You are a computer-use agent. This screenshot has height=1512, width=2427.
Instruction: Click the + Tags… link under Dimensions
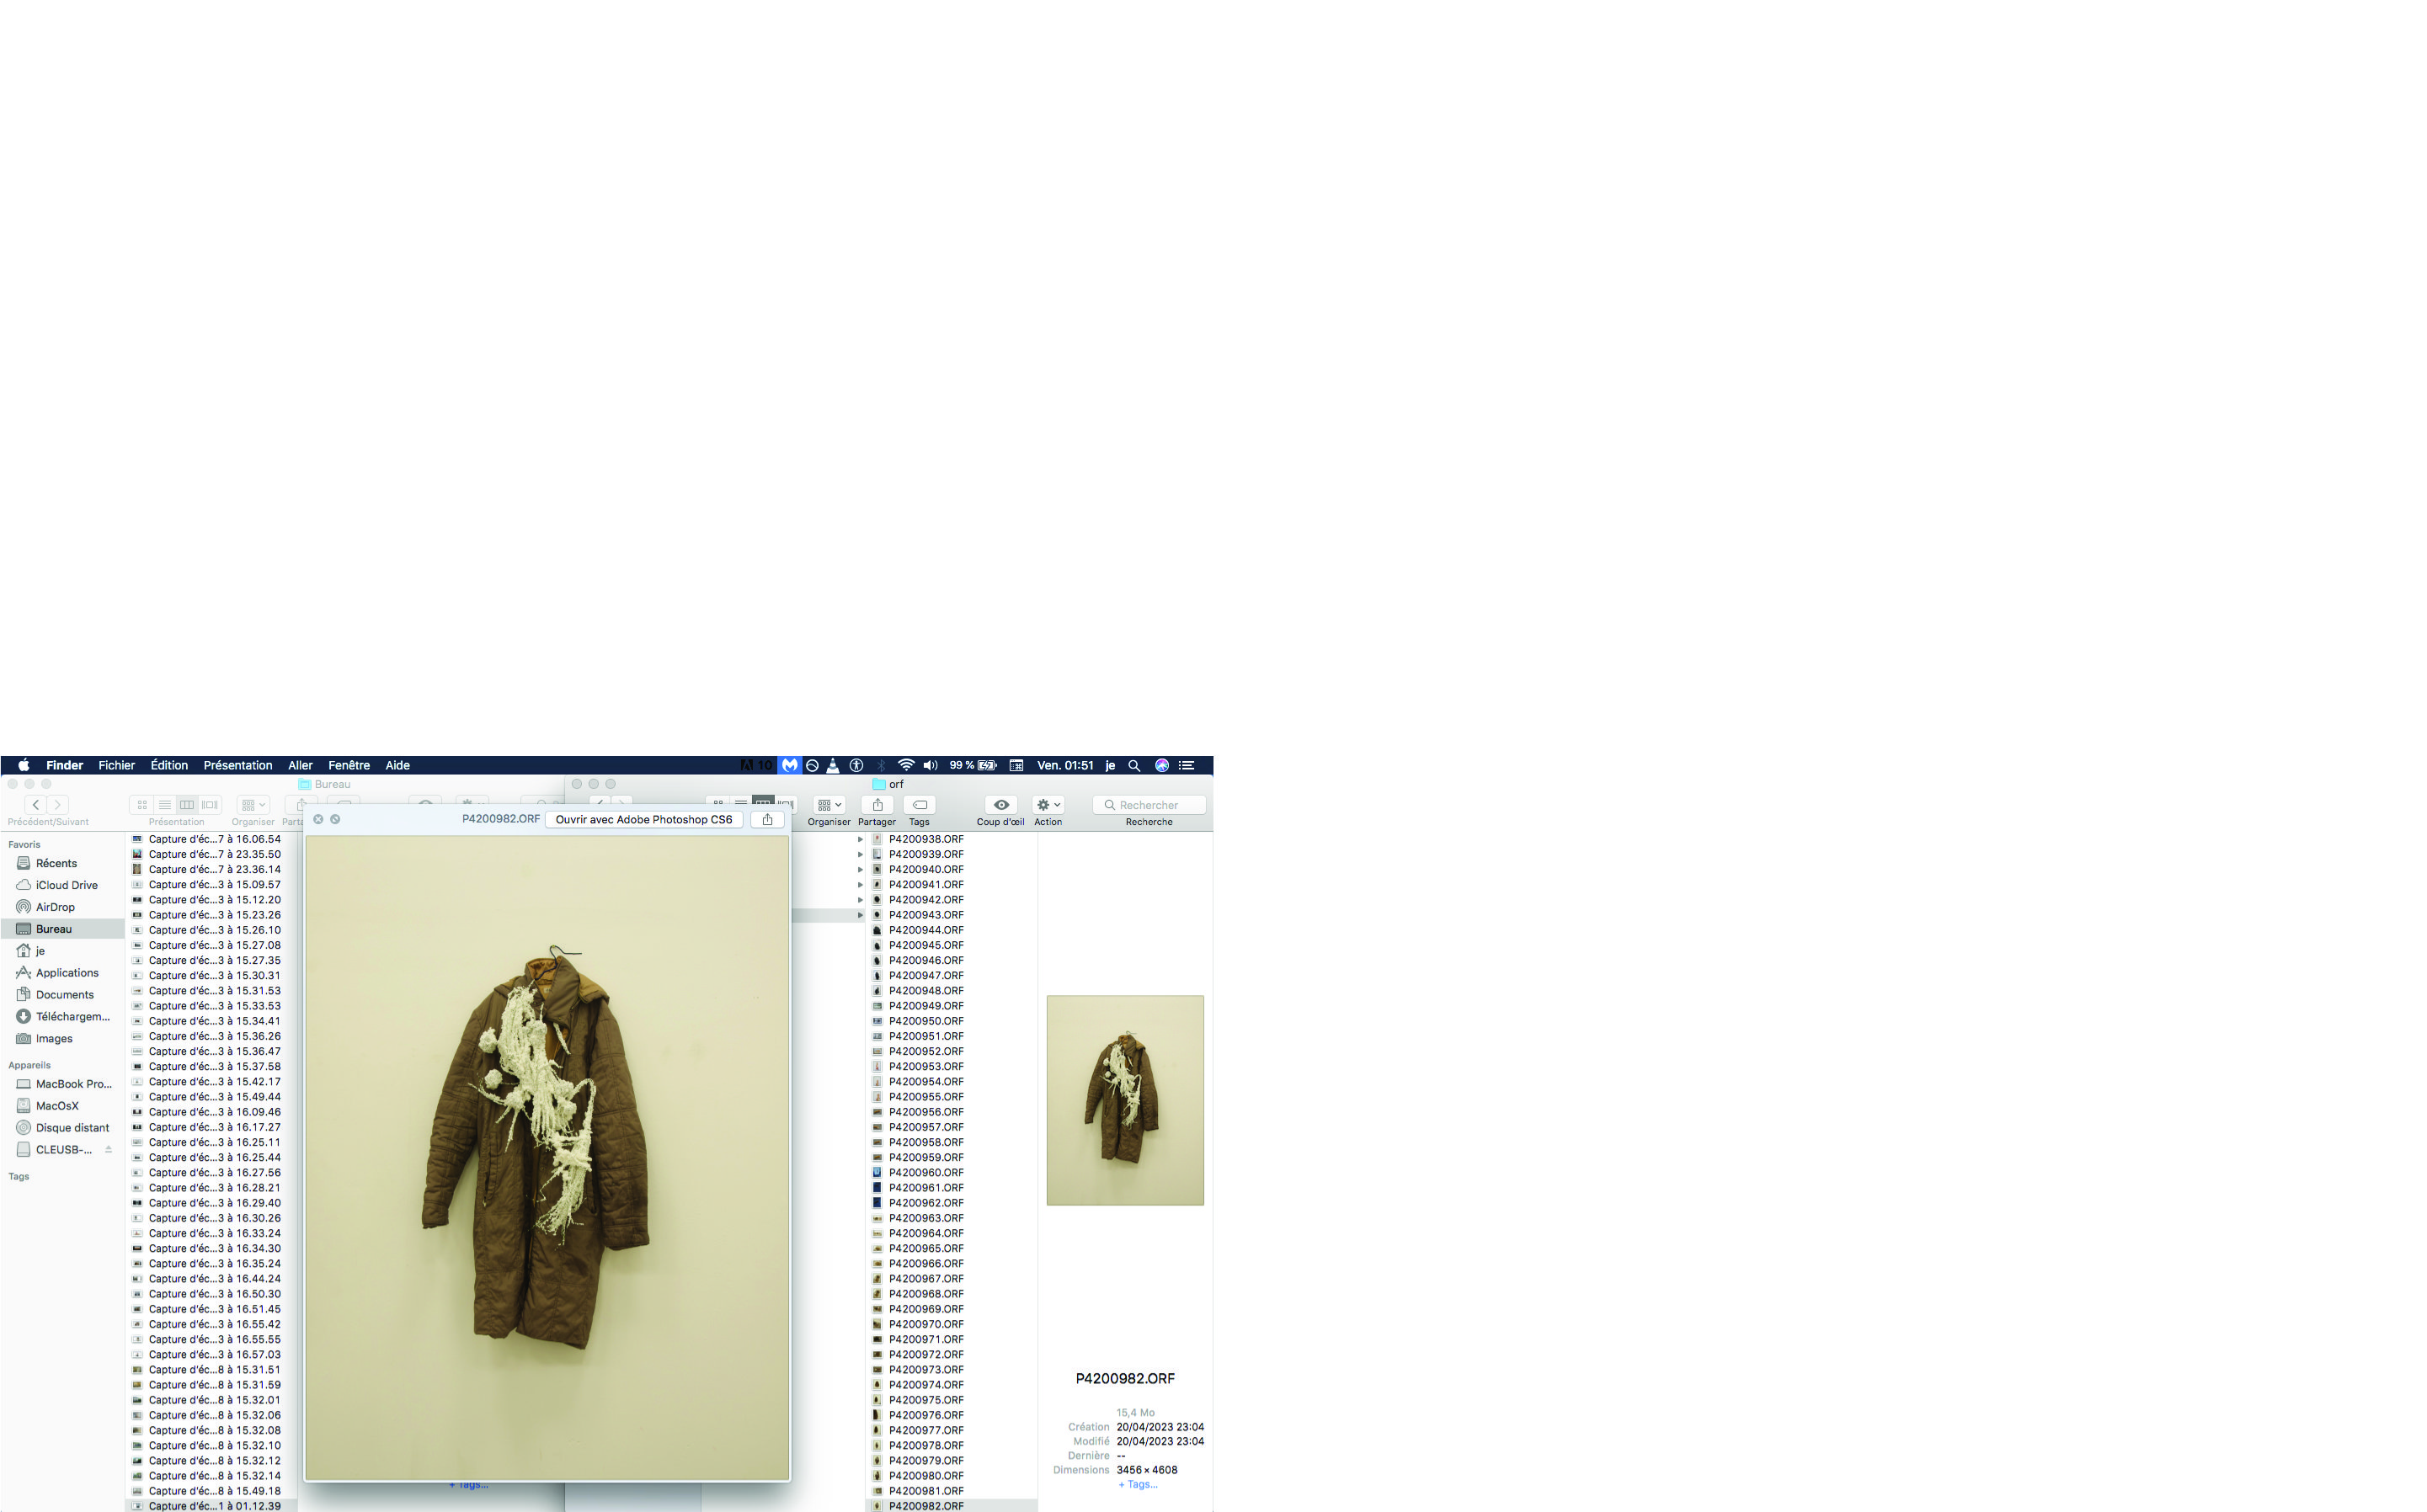(1138, 1484)
